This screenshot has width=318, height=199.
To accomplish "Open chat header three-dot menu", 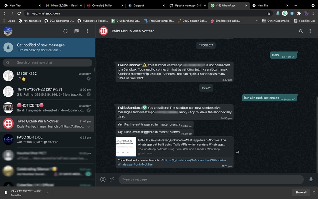I will (x=310, y=31).
